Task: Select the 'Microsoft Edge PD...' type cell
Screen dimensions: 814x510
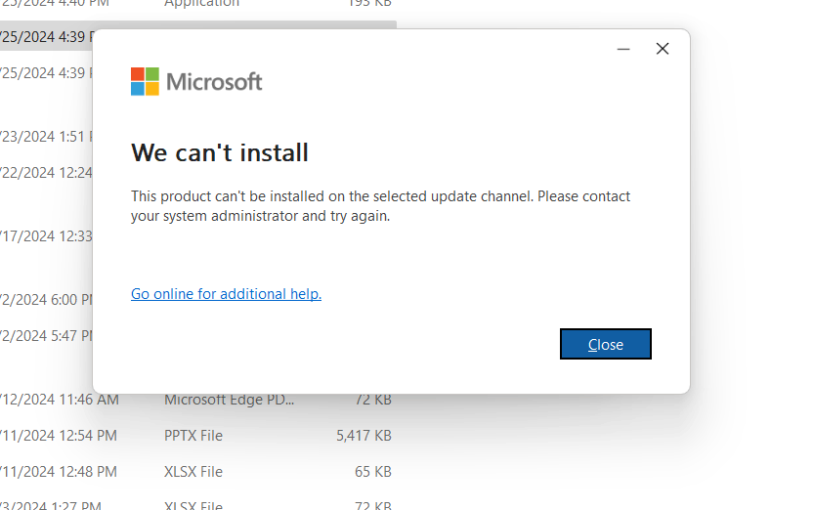Action: point(229,400)
